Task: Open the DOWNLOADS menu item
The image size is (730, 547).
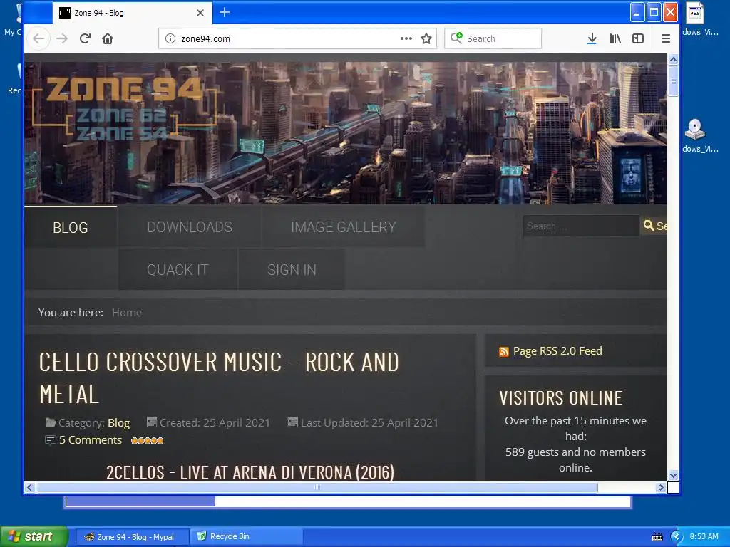Action: 190,227
